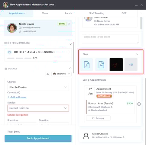Switch to the Appointments tab
The height and width of the screenshot is (145, 146).
point(17,13)
